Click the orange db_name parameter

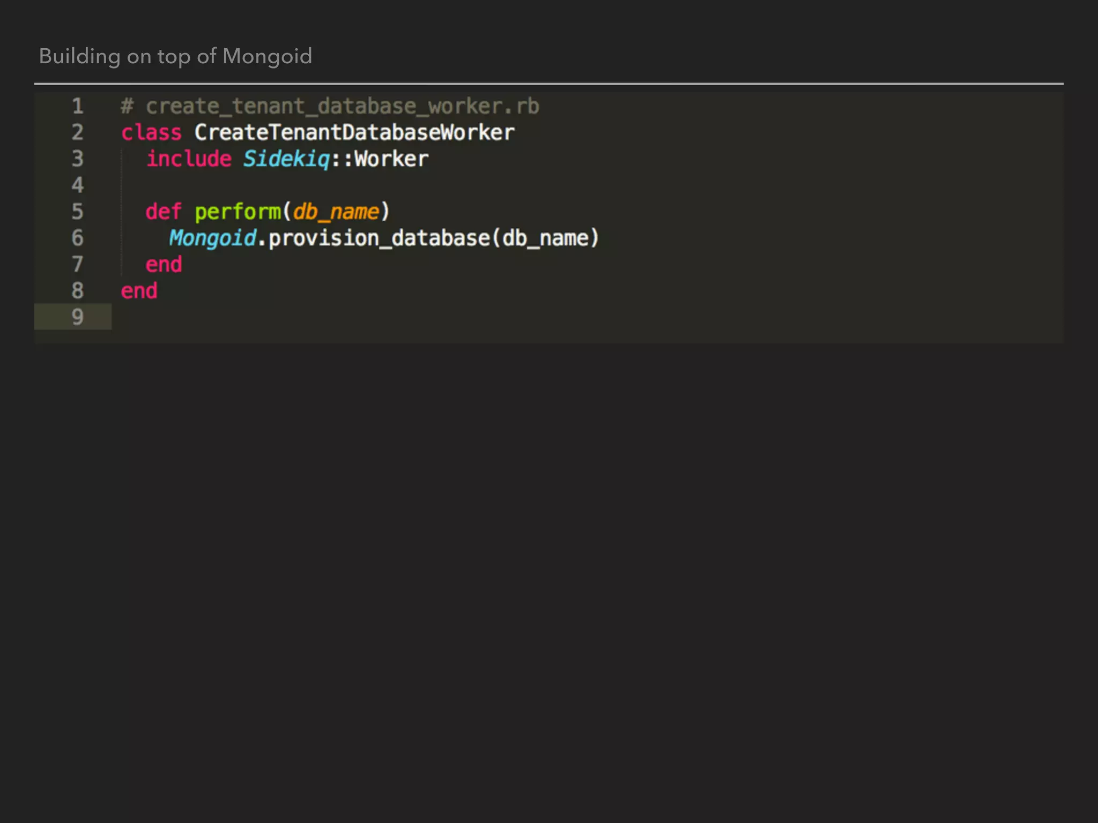tap(336, 212)
